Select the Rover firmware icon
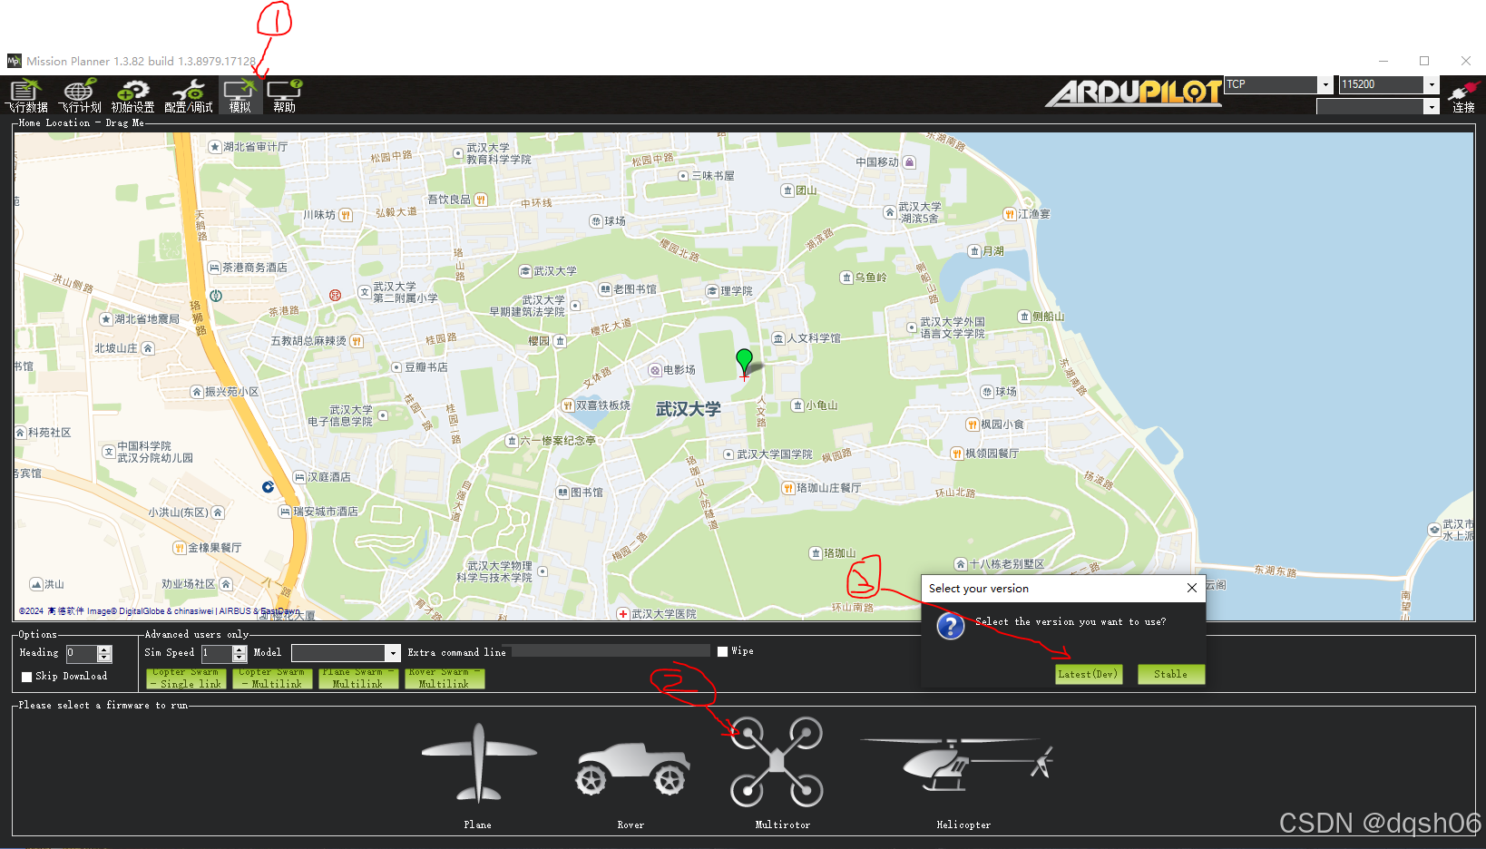This screenshot has width=1486, height=849. tap(631, 768)
